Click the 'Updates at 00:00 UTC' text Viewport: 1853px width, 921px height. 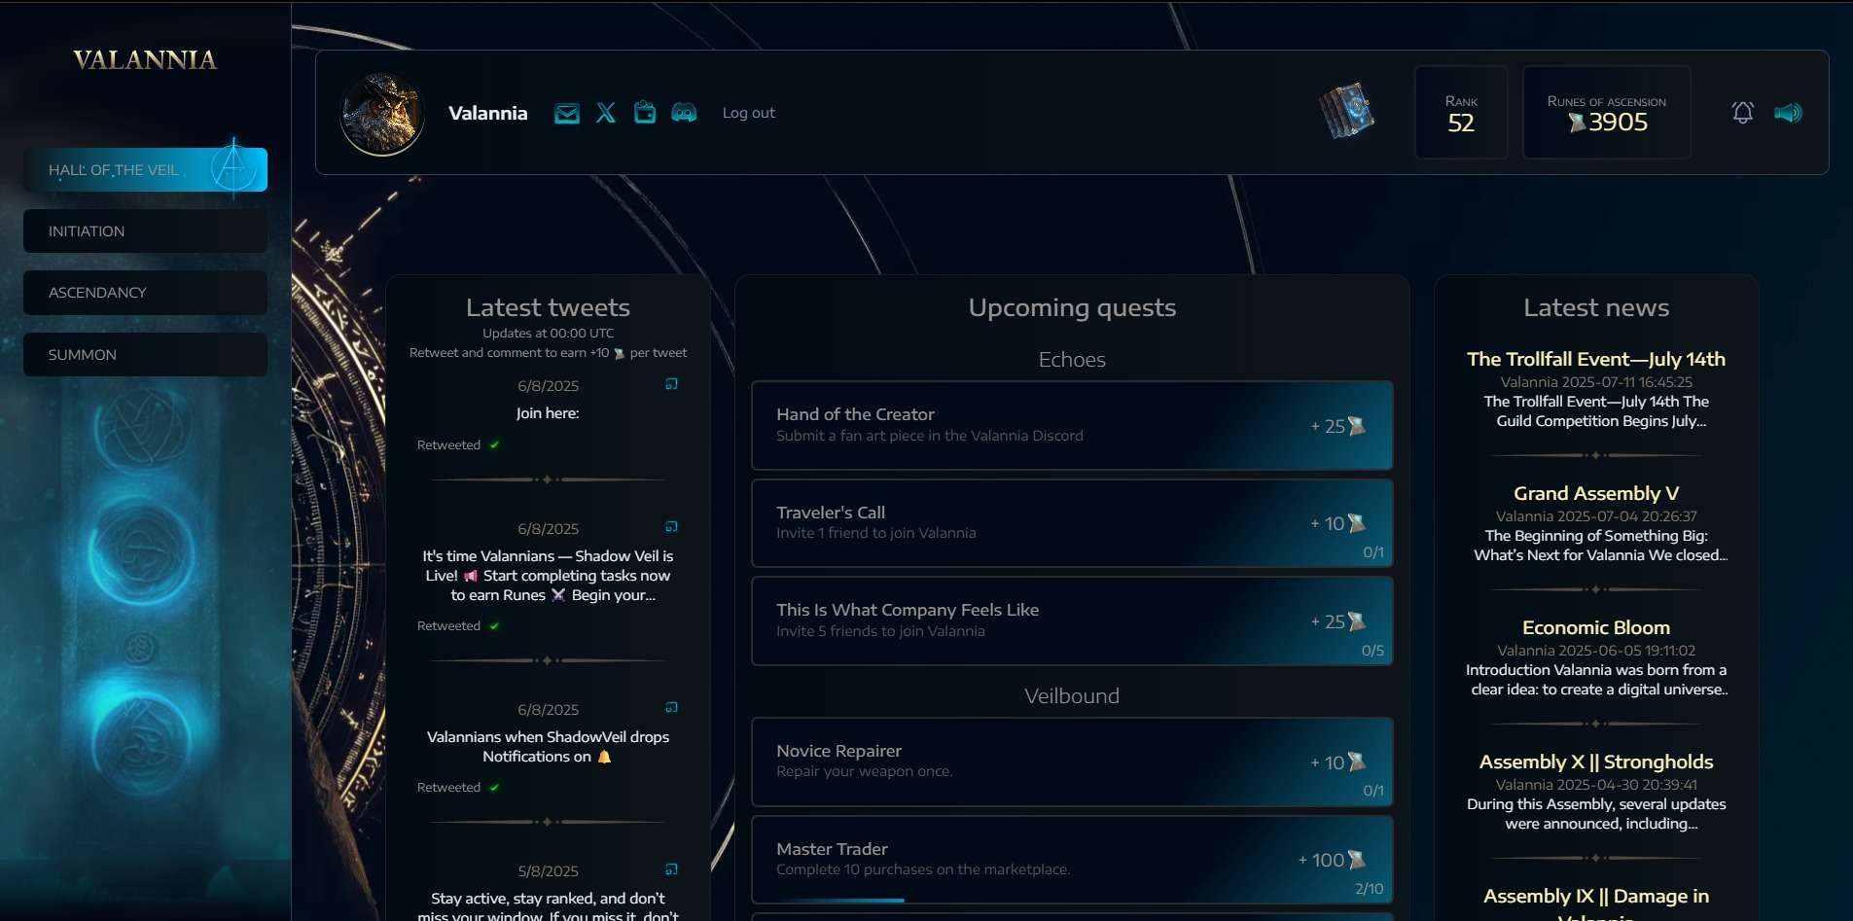tap(549, 333)
